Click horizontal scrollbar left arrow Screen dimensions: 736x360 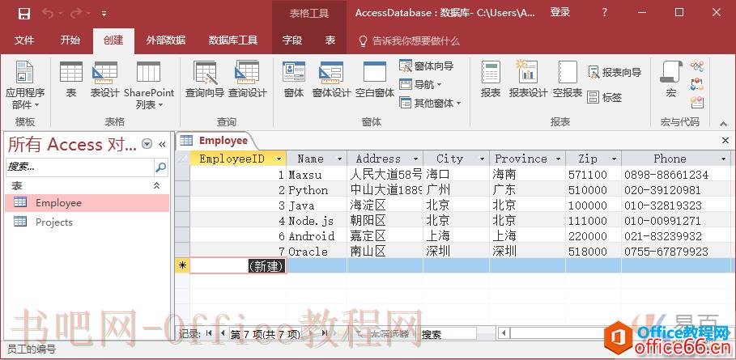pos(503,333)
